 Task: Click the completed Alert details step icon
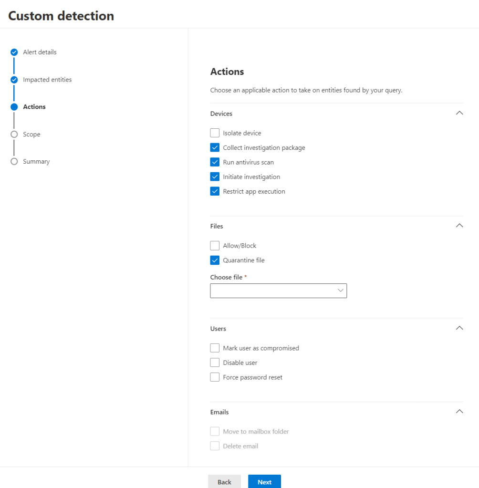pyautogui.click(x=14, y=52)
